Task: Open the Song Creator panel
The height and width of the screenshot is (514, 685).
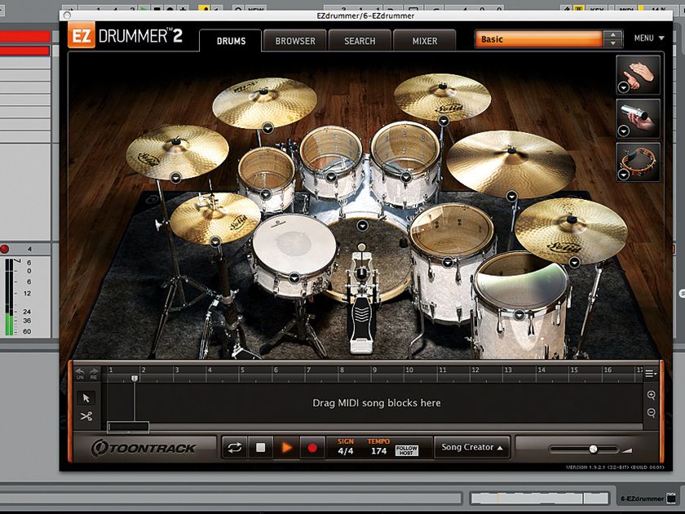Action: (471, 447)
